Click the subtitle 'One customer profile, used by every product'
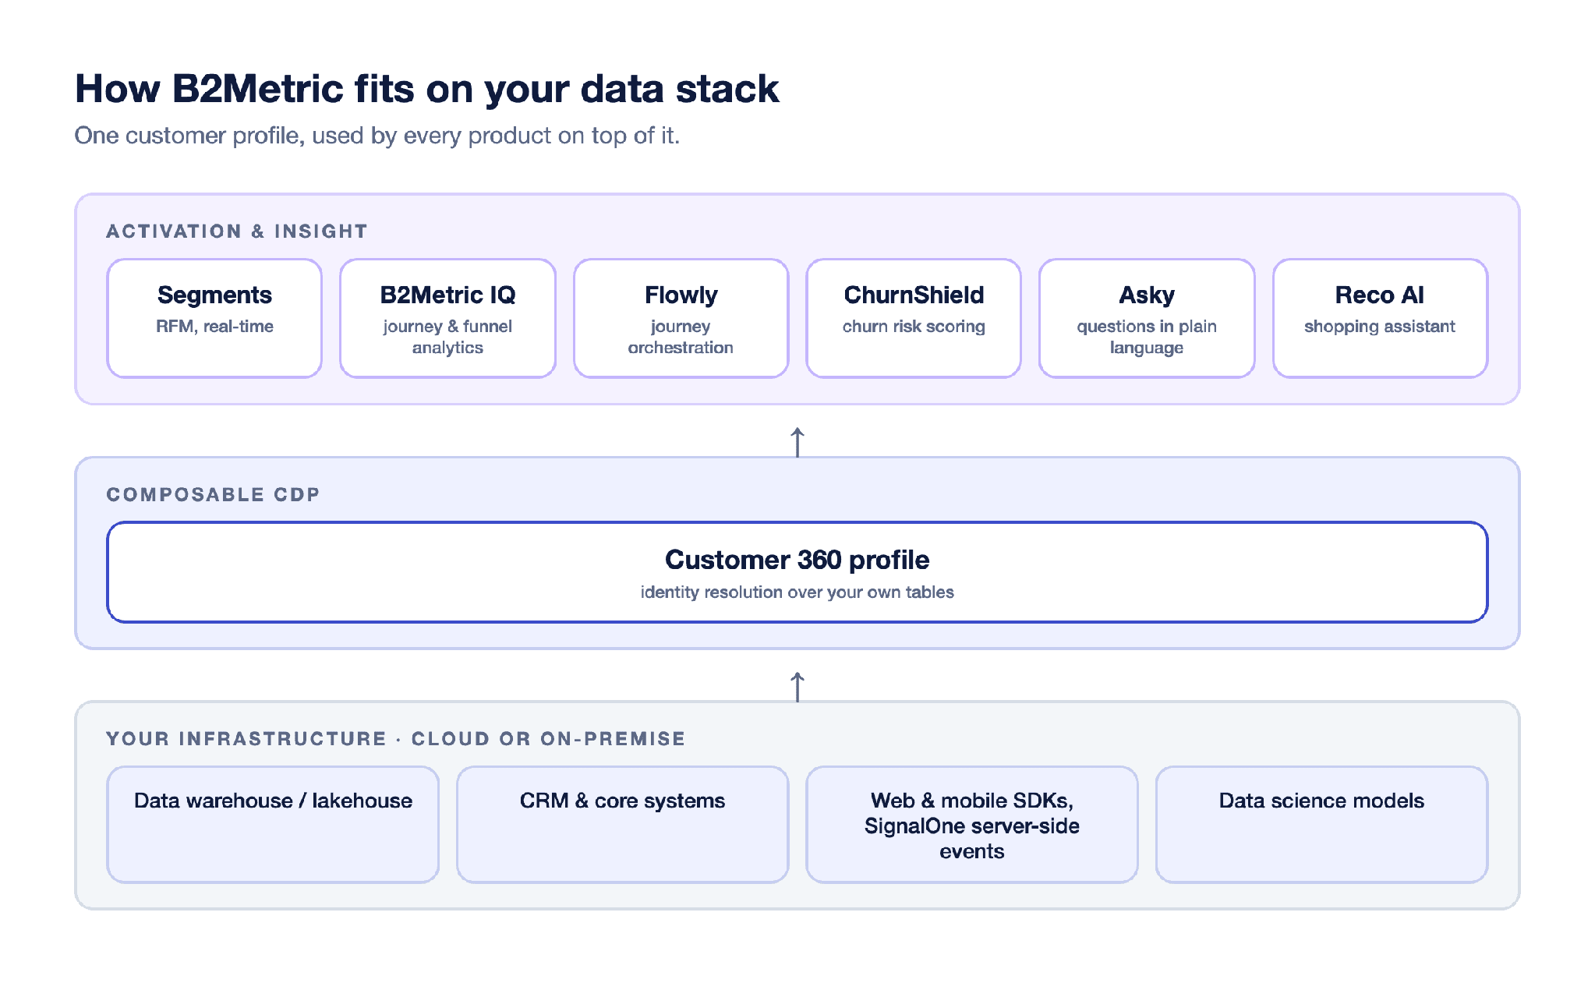 click(377, 136)
